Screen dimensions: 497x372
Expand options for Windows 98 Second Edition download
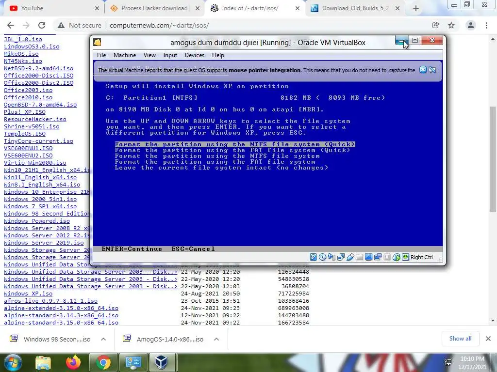coord(103,339)
